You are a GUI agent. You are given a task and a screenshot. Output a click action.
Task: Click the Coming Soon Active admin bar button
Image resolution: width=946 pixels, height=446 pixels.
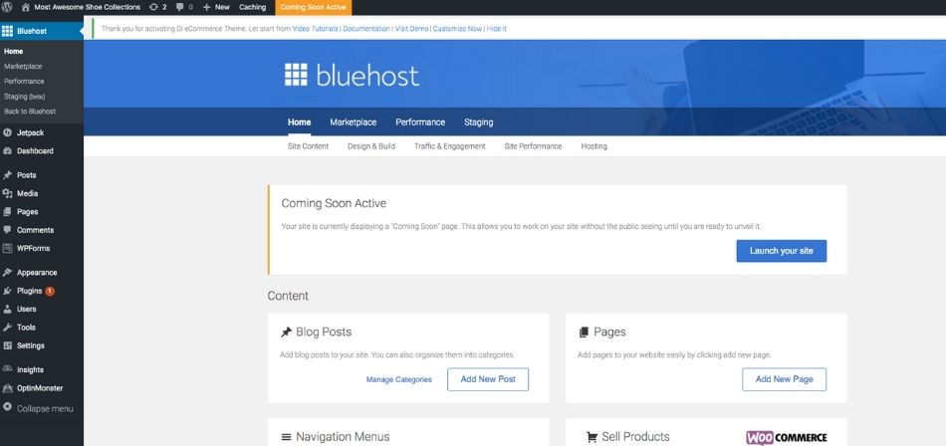(x=313, y=7)
